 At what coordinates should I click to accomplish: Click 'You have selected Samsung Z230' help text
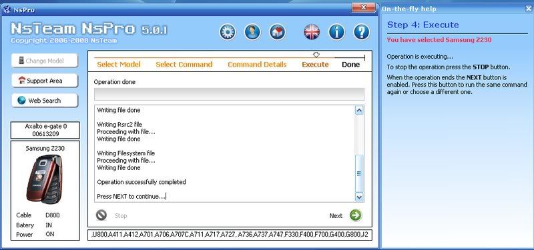click(439, 40)
